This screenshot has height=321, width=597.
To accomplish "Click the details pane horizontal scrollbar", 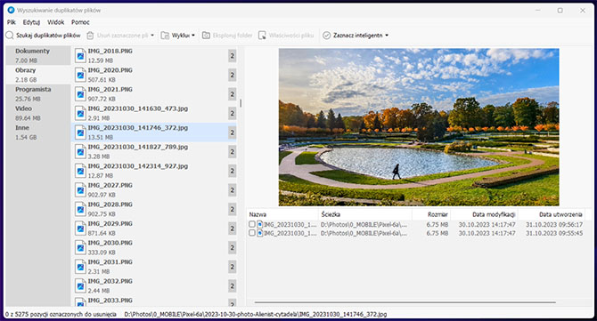I will click(x=405, y=302).
